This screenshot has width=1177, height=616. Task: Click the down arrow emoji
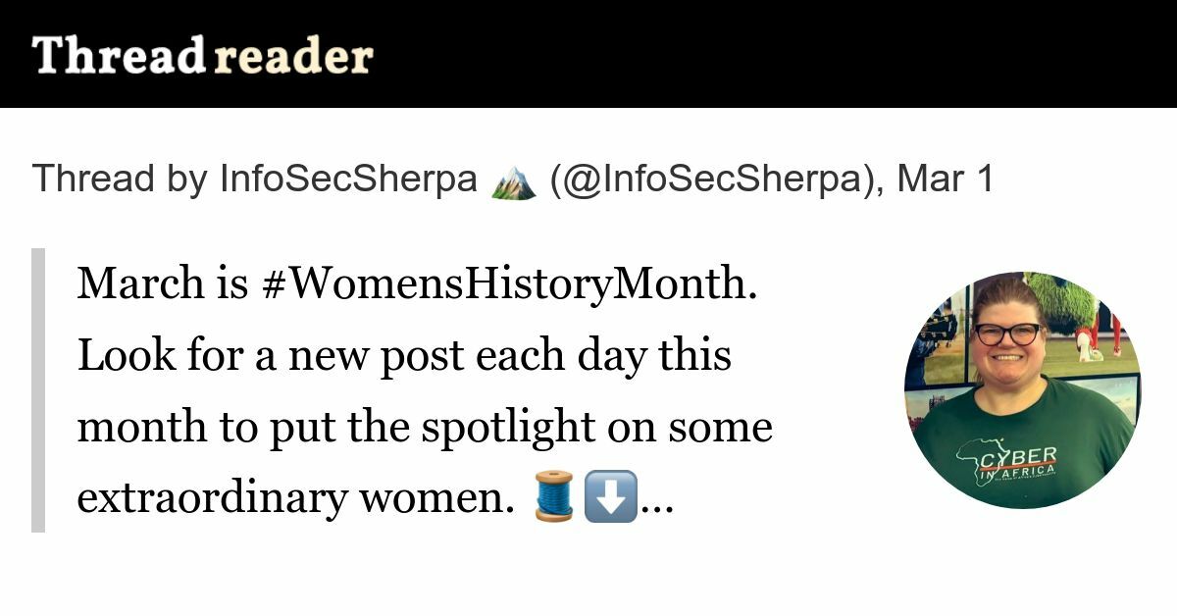pyautogui.click(x=610, y=495)
